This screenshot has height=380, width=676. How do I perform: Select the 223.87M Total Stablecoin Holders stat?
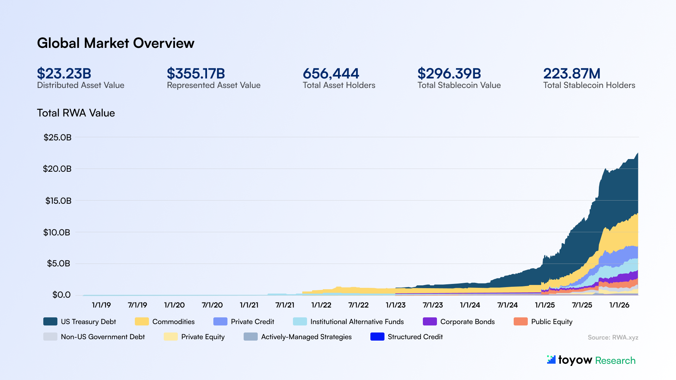(x=571, y=74)
